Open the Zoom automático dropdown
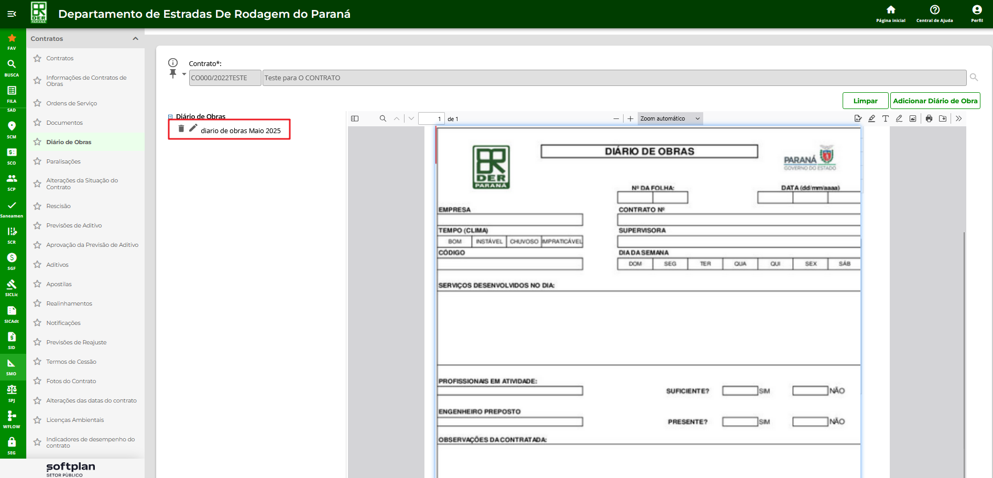 click(670, 118)
